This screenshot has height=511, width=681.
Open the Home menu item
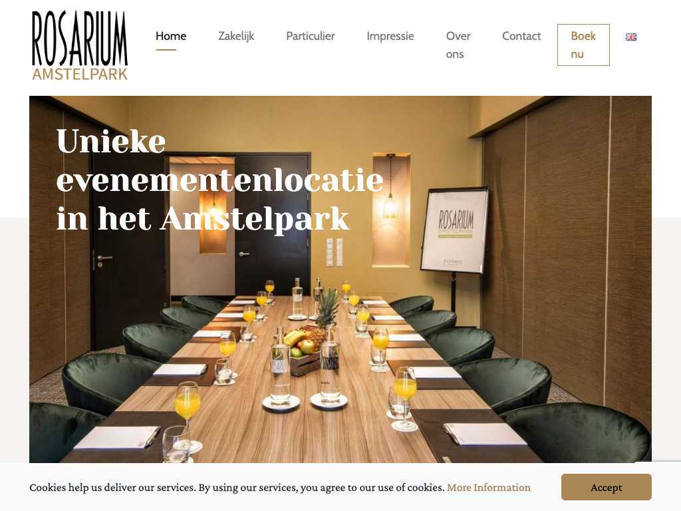(171, 36)
